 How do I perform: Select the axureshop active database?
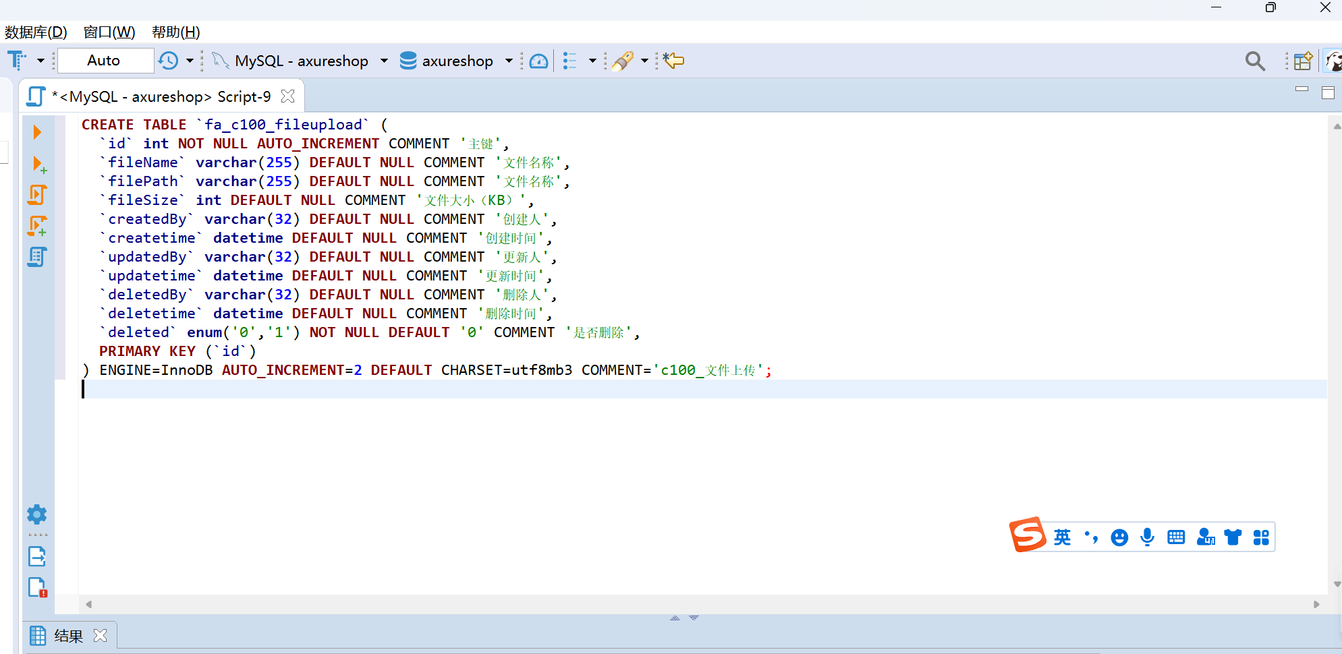tap(447, 61)
